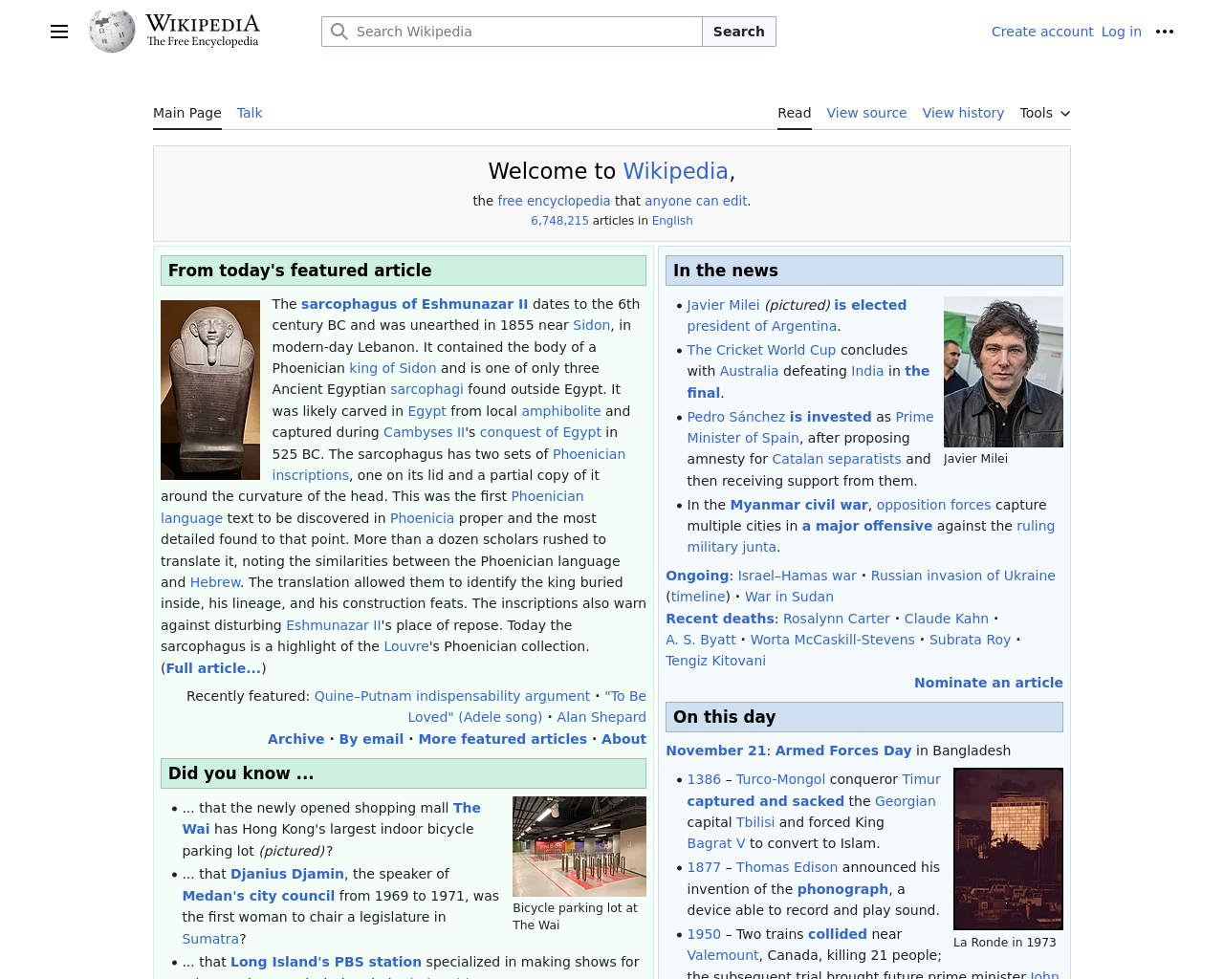
Task: Click the Alan Shepard link
Action: (x=601, y=717)
